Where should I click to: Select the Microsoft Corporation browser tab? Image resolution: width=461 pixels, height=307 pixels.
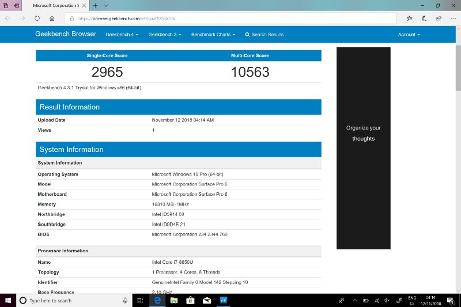point(55,5)
